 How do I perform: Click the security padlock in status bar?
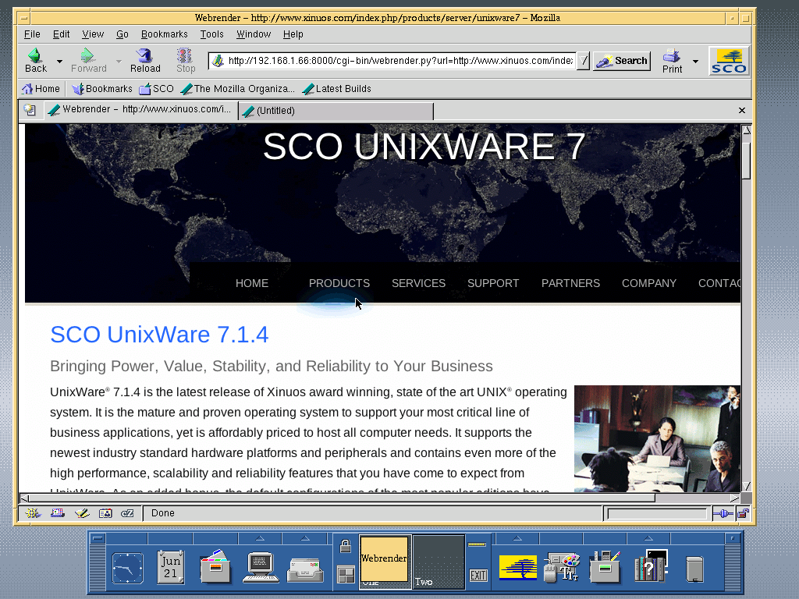(743, 513)
